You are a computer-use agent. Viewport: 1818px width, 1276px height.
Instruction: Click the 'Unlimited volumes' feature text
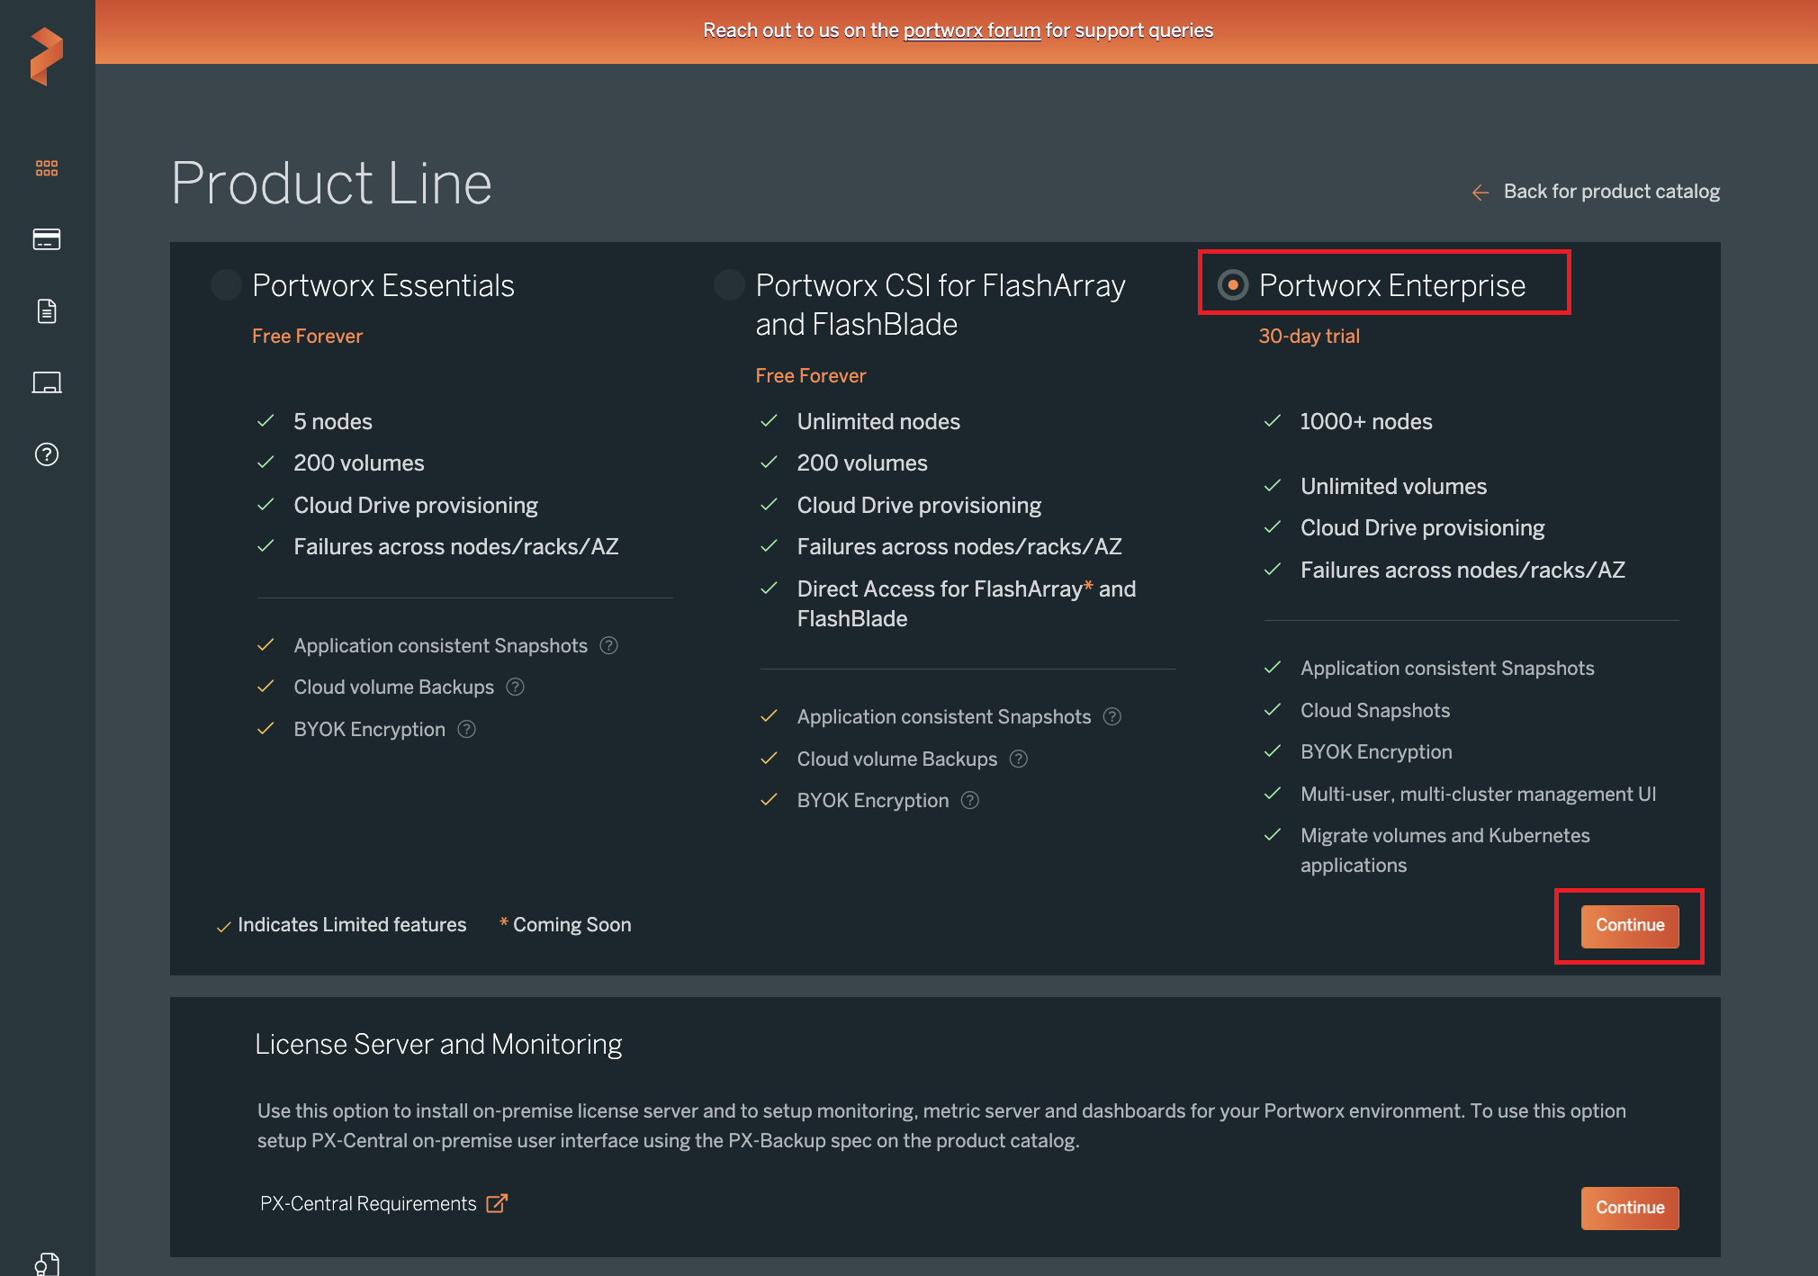[x=1393, y=487]
